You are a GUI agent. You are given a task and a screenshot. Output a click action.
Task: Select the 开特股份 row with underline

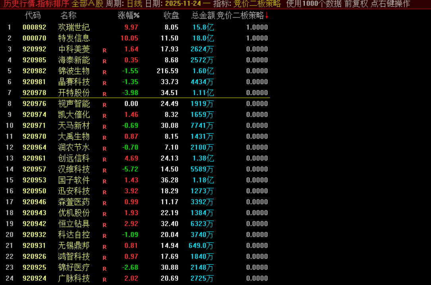click(x=74, y=93)
